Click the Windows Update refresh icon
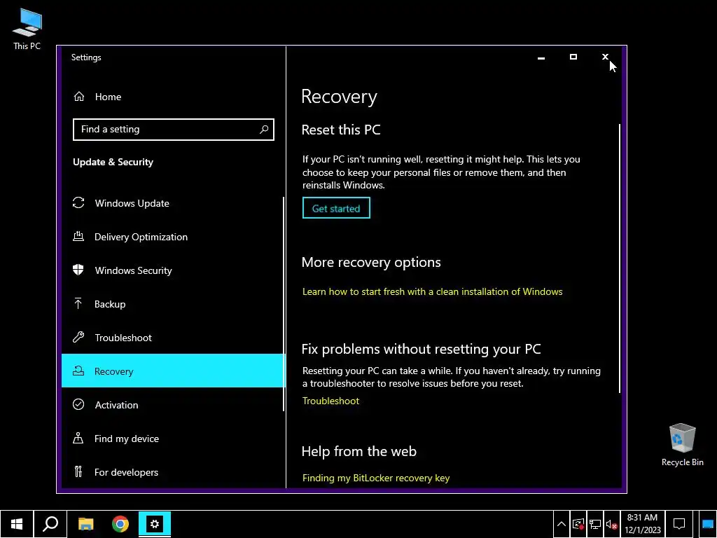The width and height of the screenshot is (717, 538). coord(78,202)
